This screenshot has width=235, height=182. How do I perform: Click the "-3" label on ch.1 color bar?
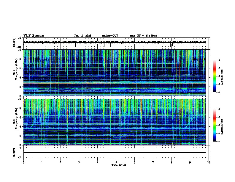pos(219,60)
